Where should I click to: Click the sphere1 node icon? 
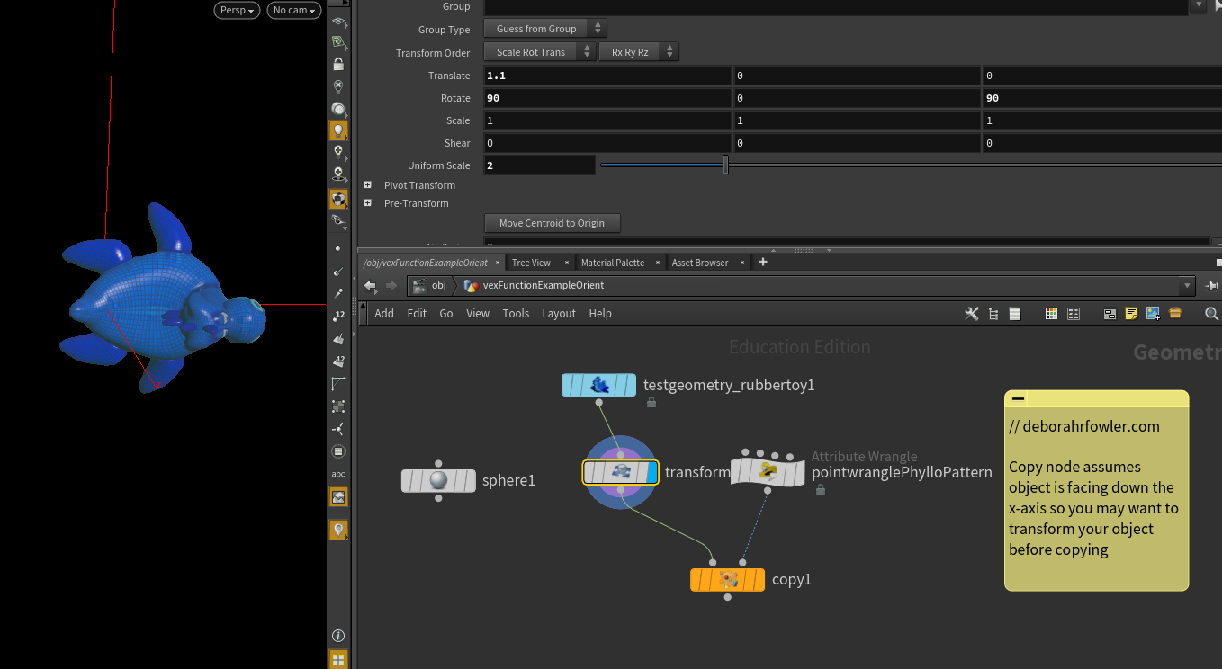point(438,480)
